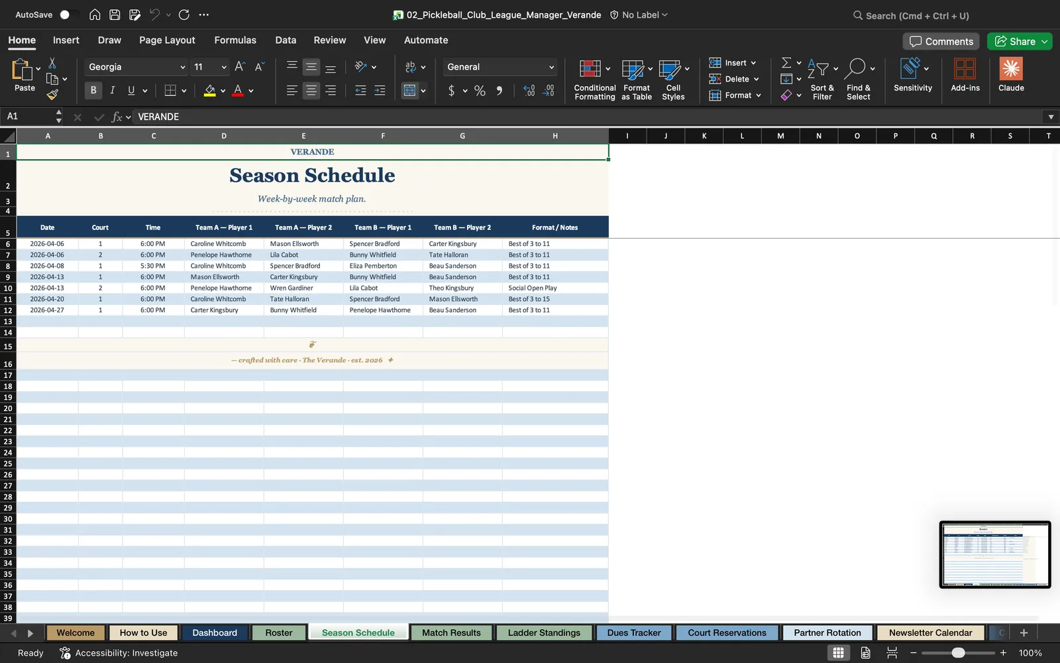
Task: Select the Format Painter brush icon
Action: pos(52,95)
